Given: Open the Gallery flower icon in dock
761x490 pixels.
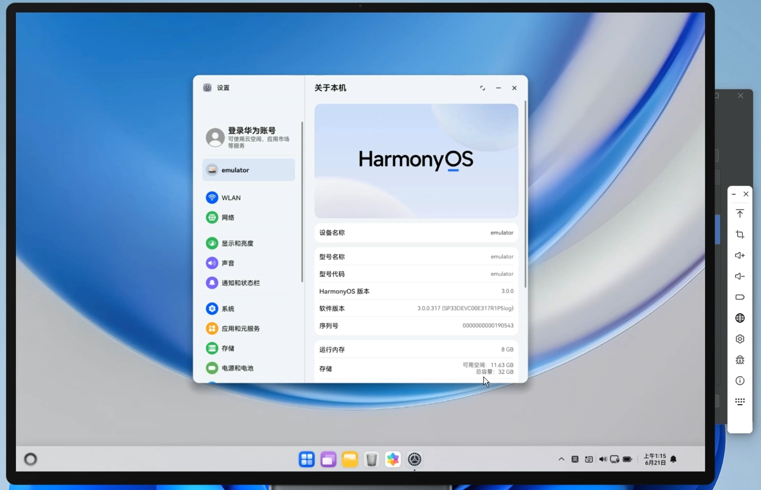Looking at the screenshot, I should pos(393,459).
